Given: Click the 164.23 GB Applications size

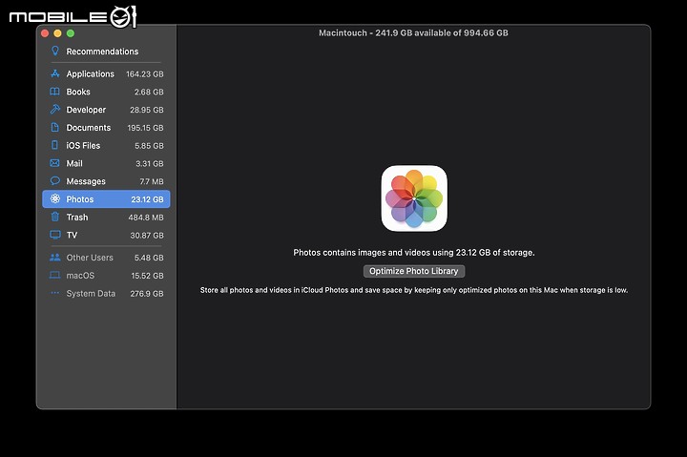Looking at the screenshot, I should point(145,74).
